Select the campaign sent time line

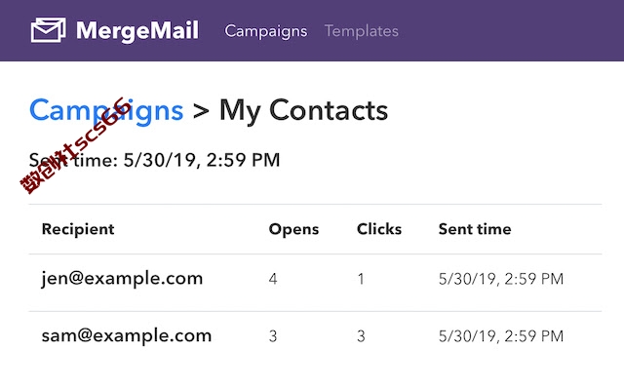pos(154,160)
